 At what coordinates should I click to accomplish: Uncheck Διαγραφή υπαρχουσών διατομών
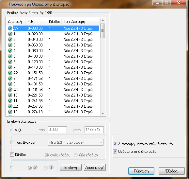coord(115,144)
